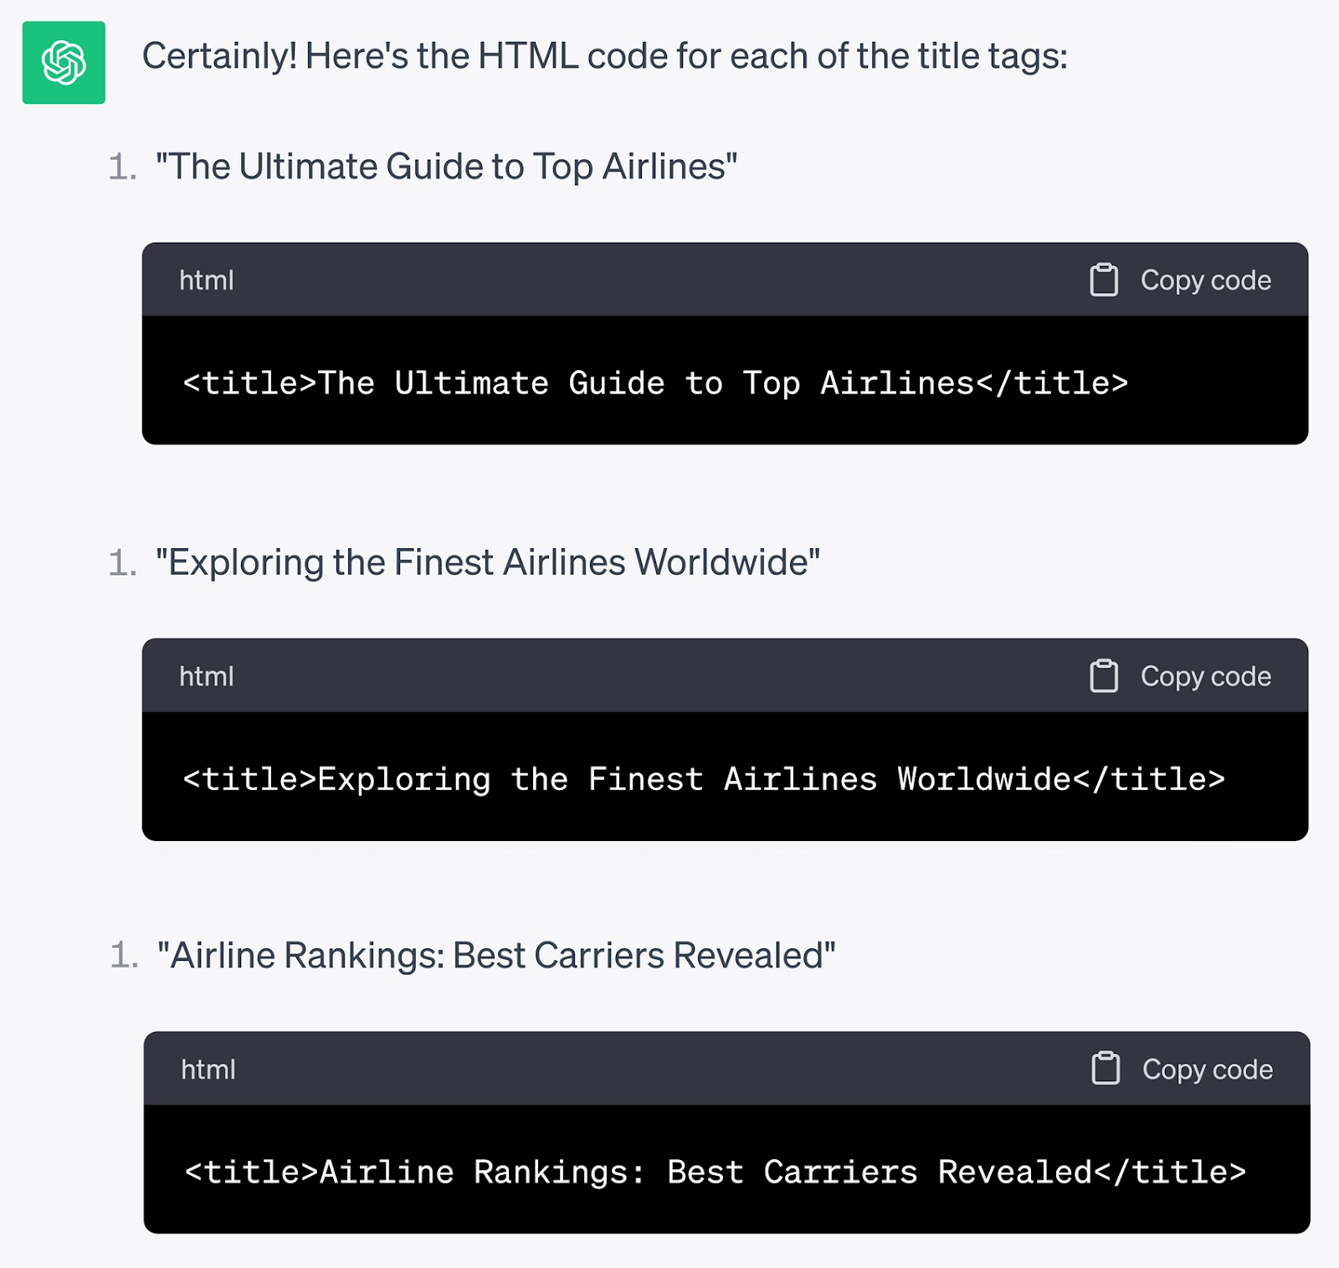Image resolution: width=1339 pixels, height=1268 pixels.
Task: Click the ChatGPT avatar icon
Action: [x=63, y=61]
